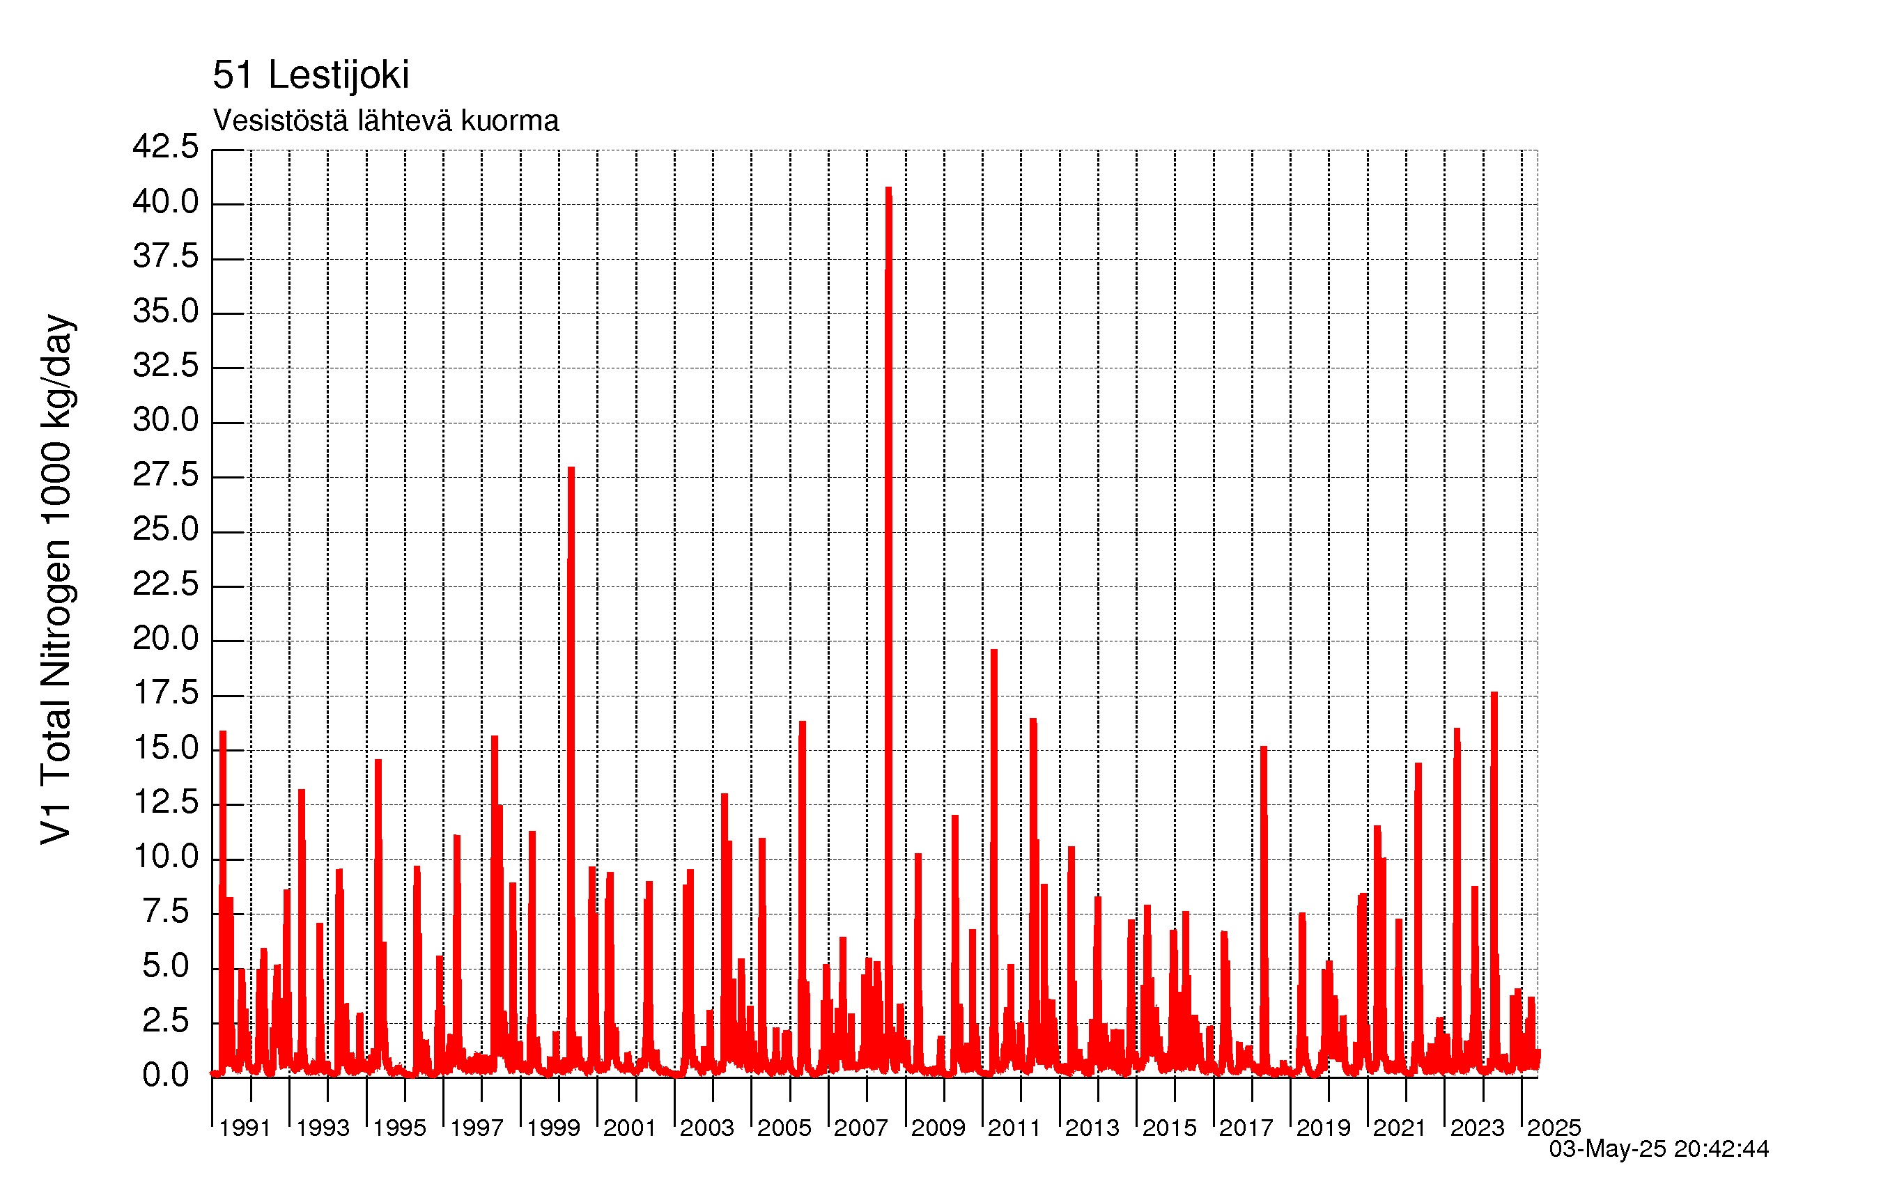Click x-axis year label 2013
Viewport: 1881px width, 1184px height.
1092,1128
